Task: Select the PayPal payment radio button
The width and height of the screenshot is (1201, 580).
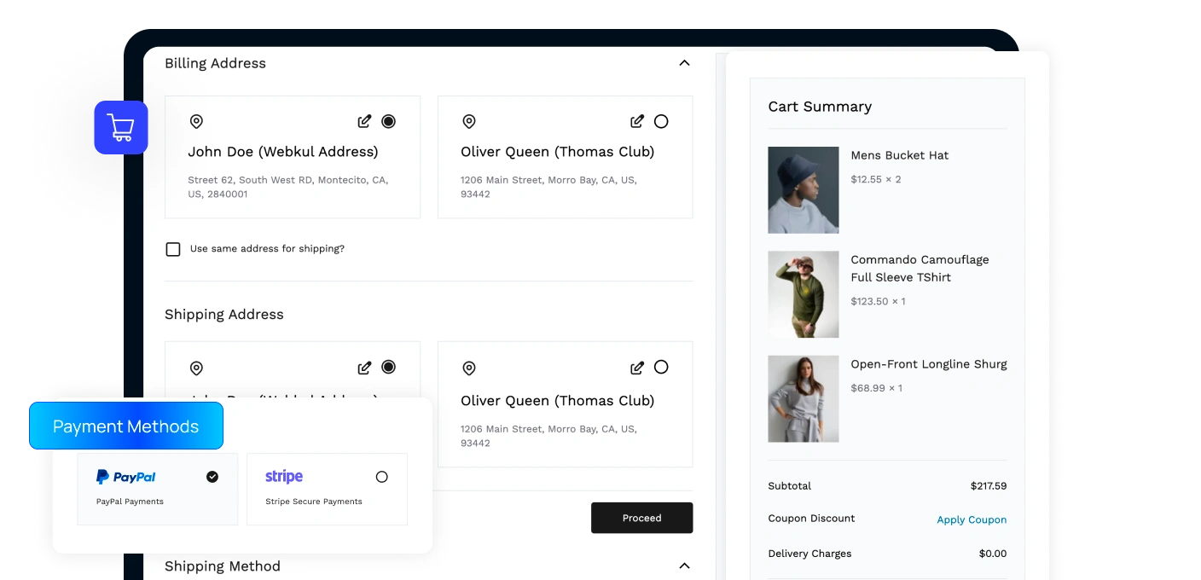Action: tap(212, 477)
